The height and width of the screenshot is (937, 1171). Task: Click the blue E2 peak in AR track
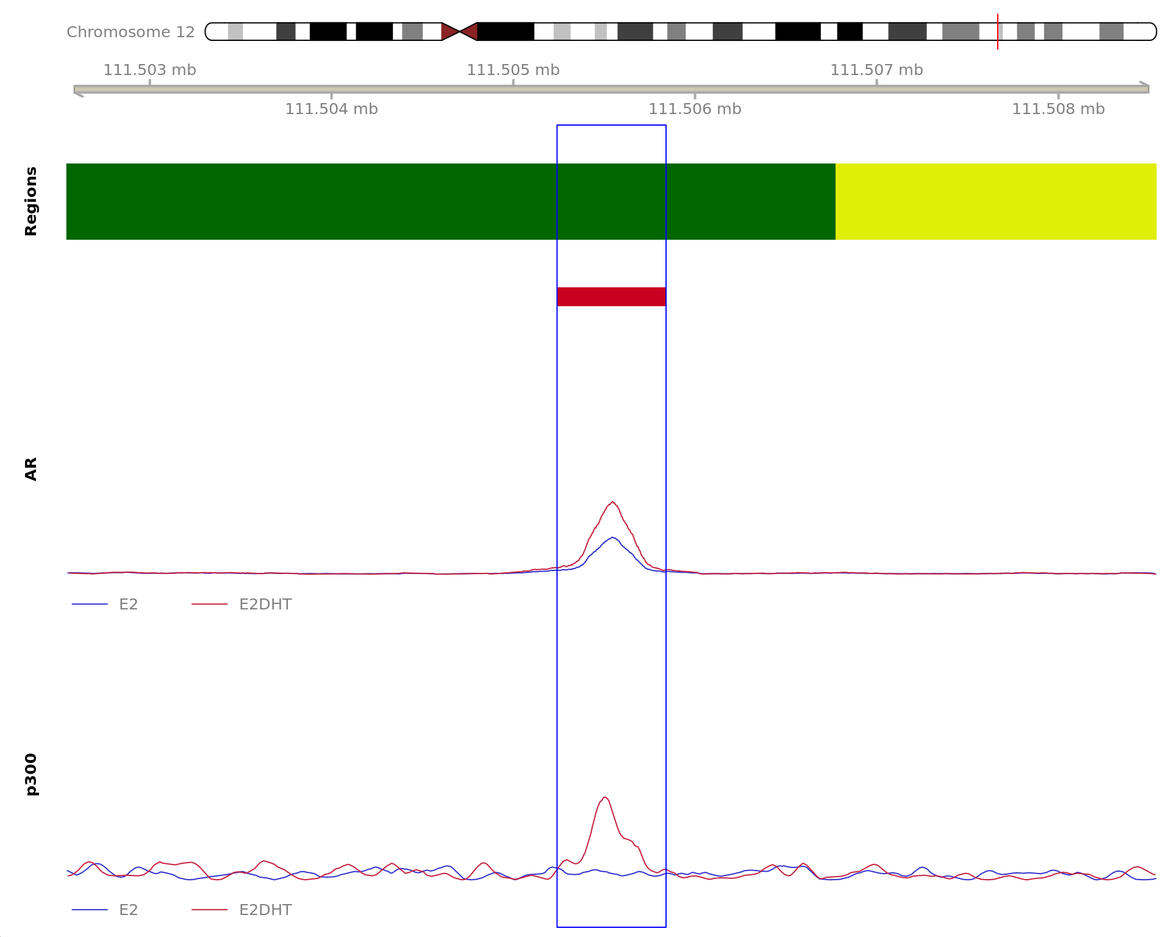coord(612,538)
